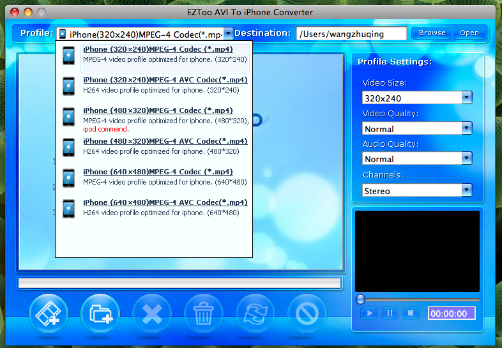The height and width of the screenshot is (348, 502).
Task: Click the add video file icon
Action: [49, 314]
